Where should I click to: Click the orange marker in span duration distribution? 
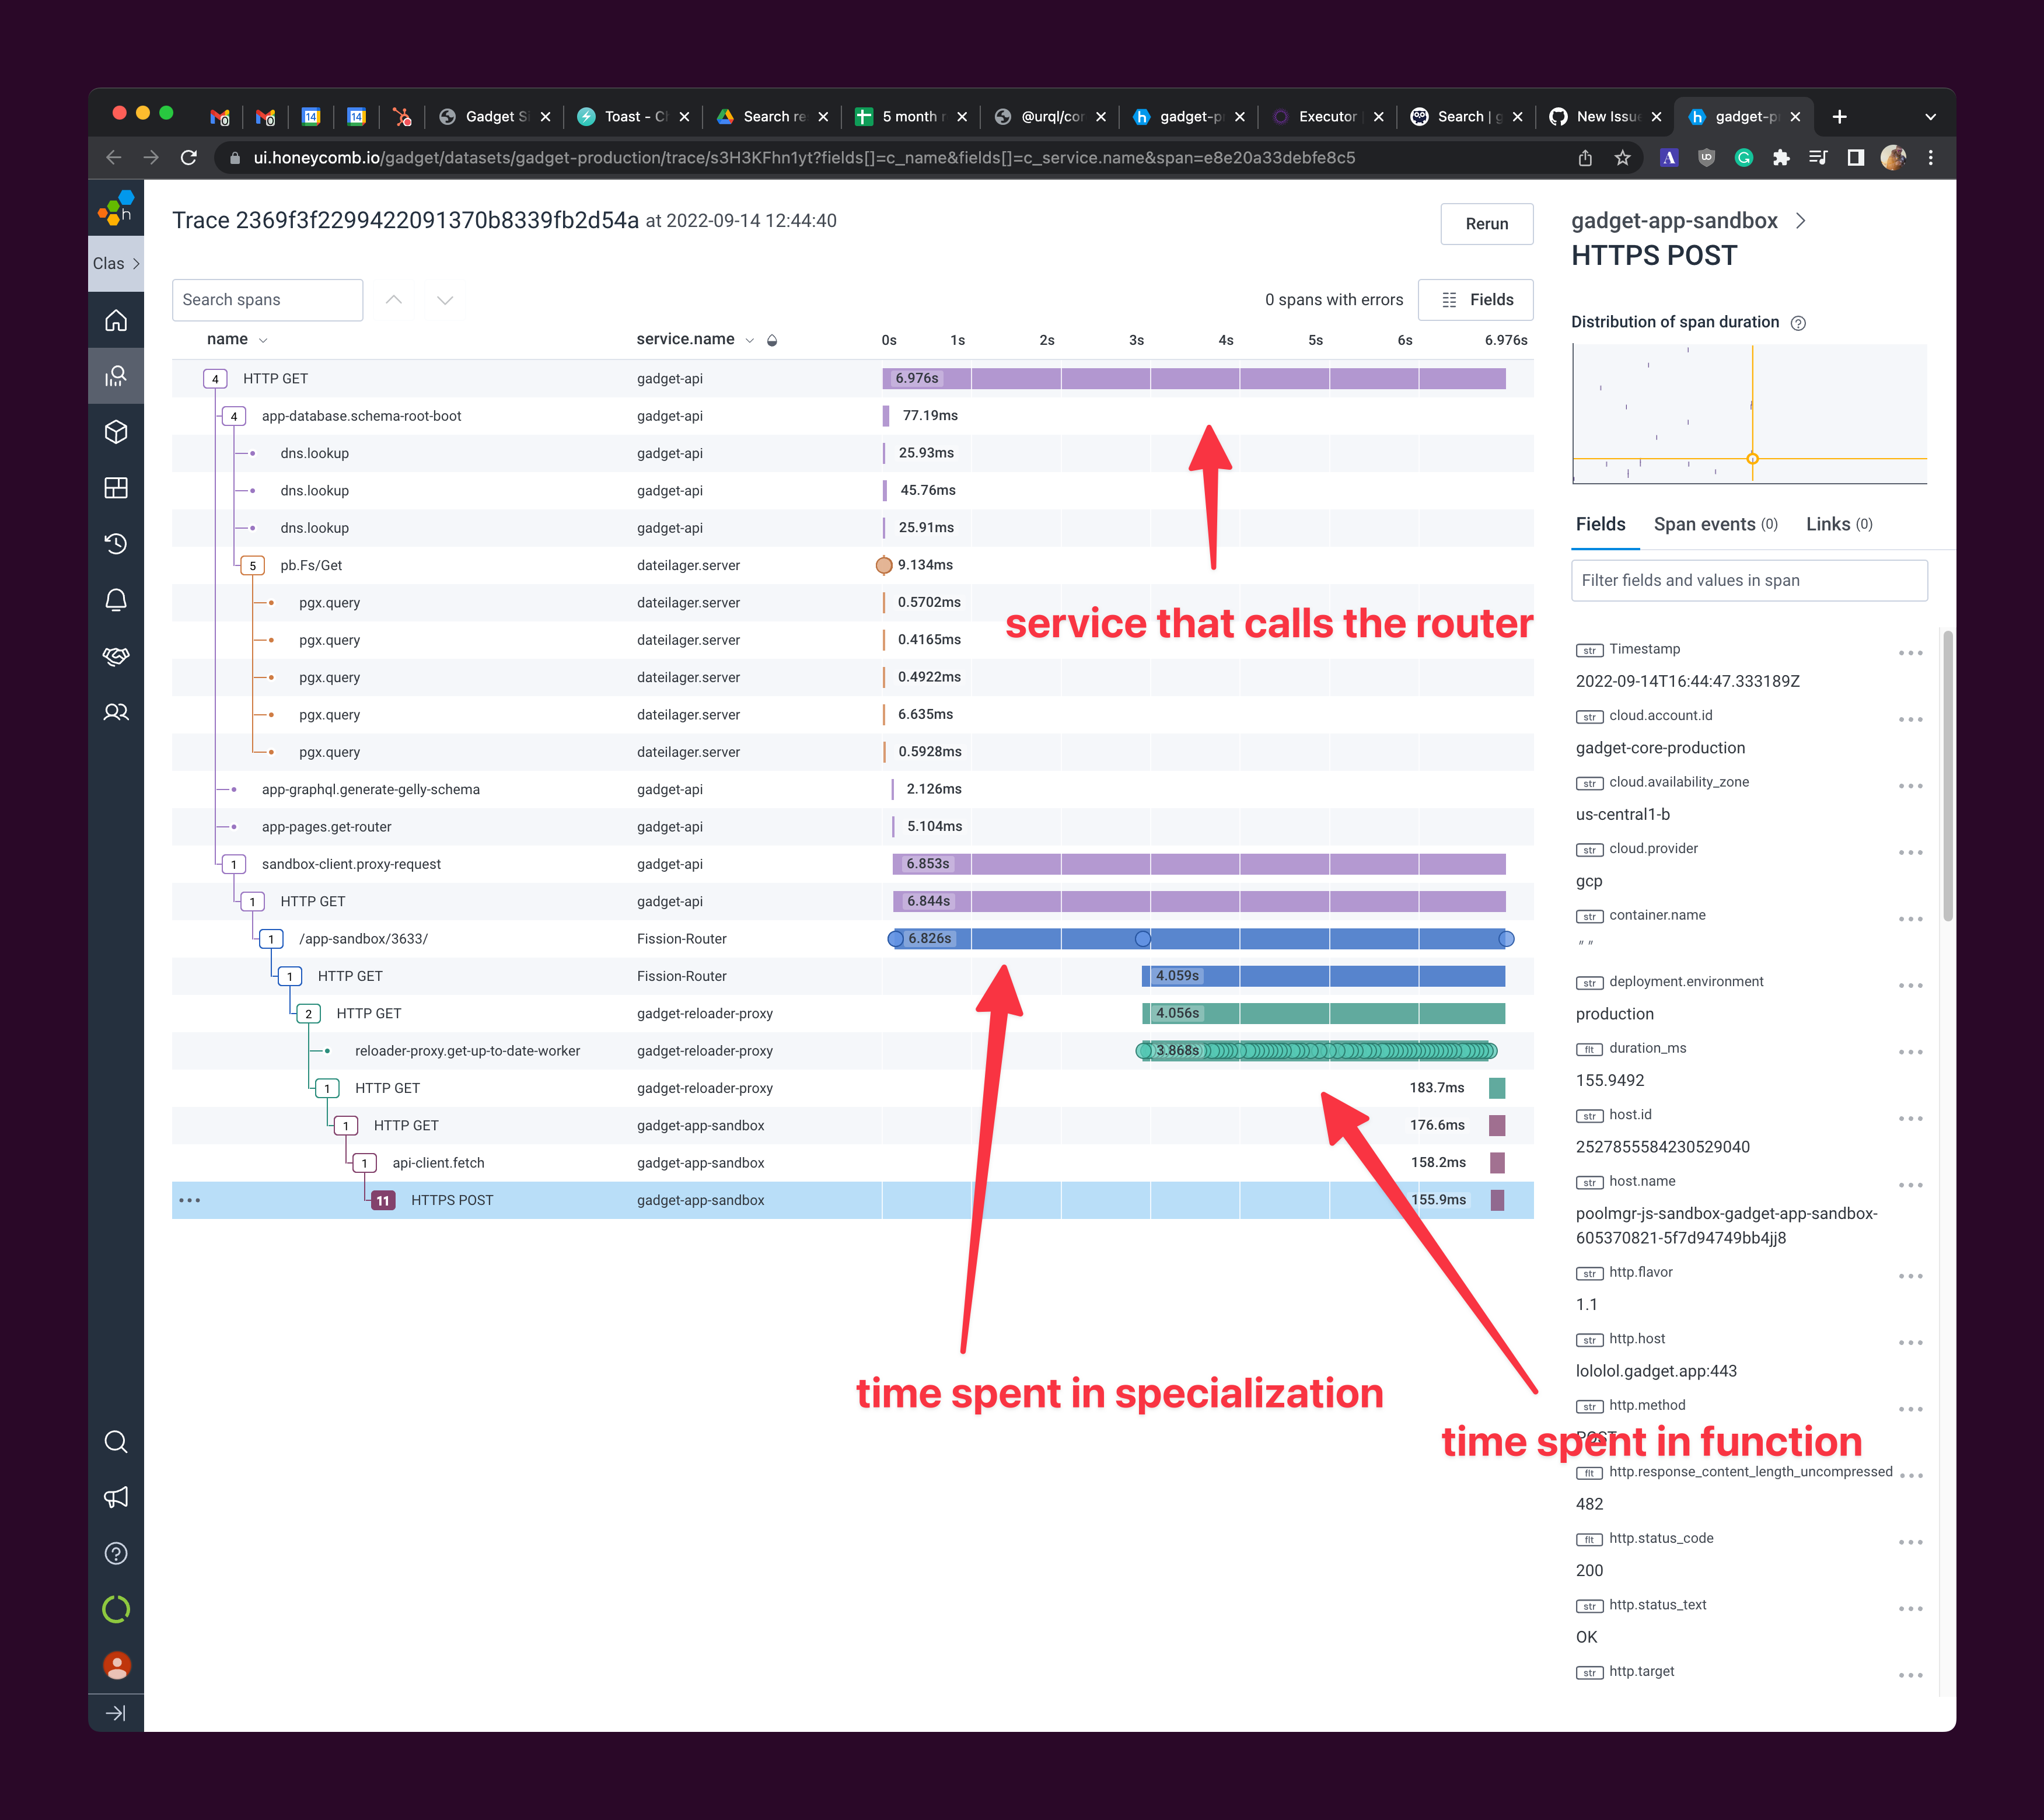pyautogui.click(x=1753, y=458)
